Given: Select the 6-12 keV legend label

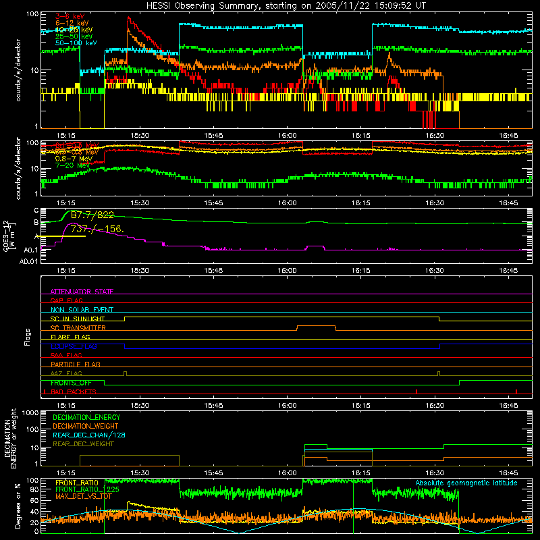Looking at the screenshot, I should 72,23.
